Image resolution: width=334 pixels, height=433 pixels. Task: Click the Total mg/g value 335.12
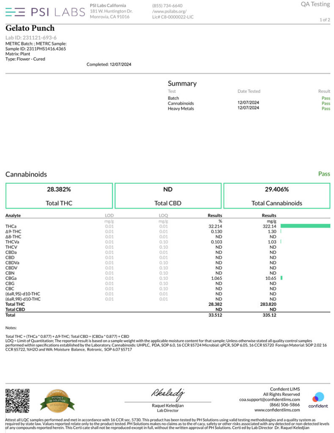point(269,315)
